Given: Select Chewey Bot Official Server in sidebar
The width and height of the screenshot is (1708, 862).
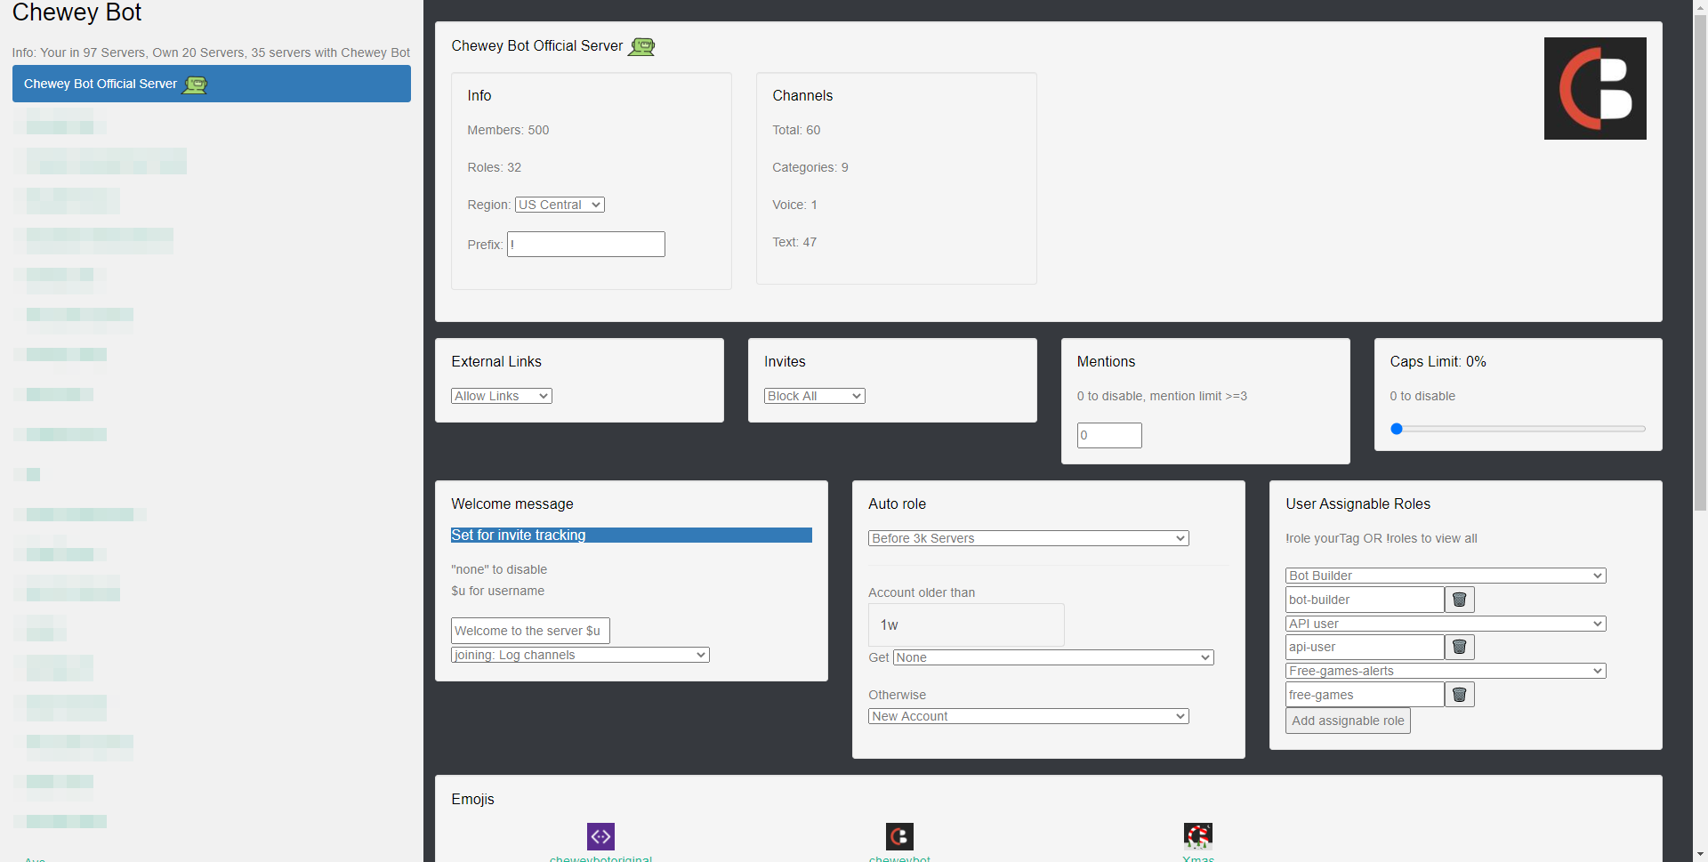Looking at the screenshot, I should [x=211, y=84].
